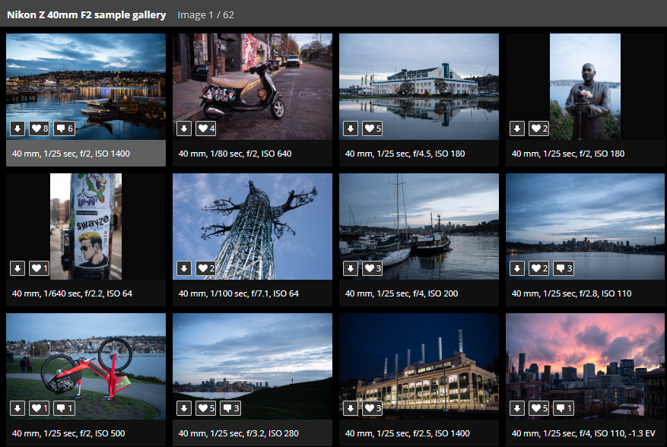Like the marina night photo with 8 hearts
667x447 pixels.
(x=39, y=128)
